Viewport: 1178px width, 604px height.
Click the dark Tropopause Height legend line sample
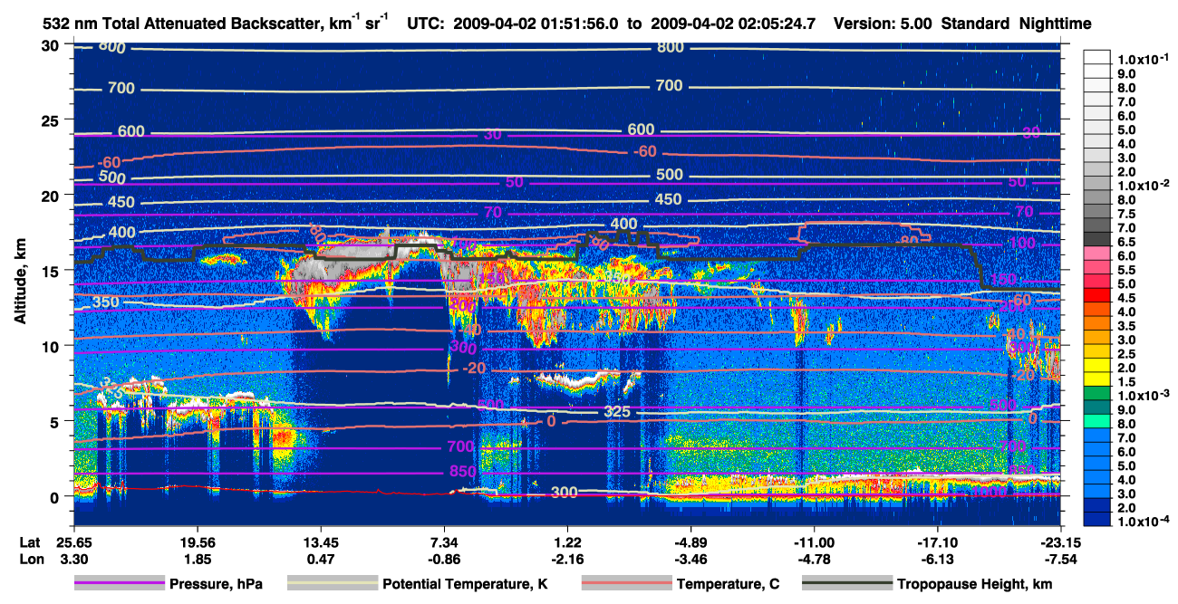tap(846, 583)
